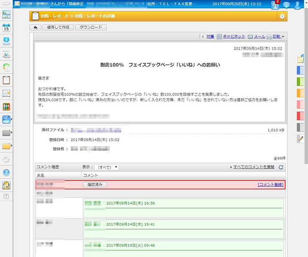Expand the 印刷 dropdown menu
The height and width of the screenshot is (257, 308).
coord(283,37)
